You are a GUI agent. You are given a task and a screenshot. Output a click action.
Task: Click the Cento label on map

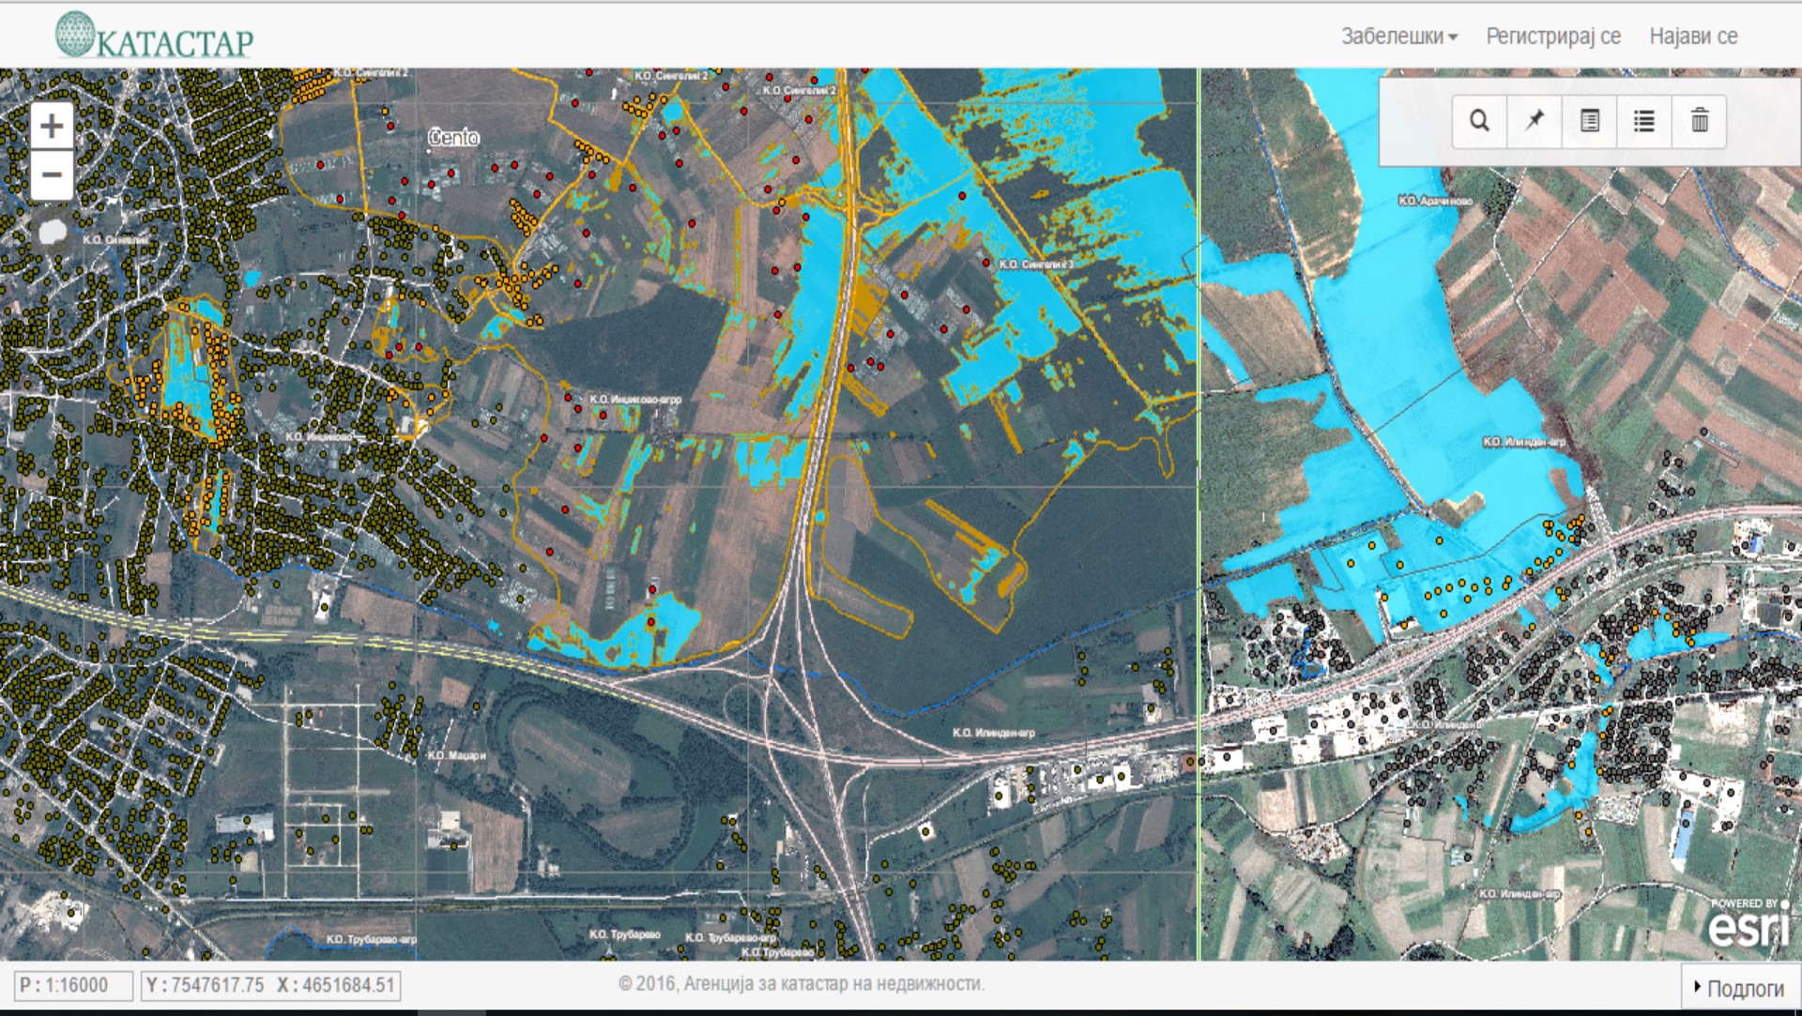coord(453,138)
